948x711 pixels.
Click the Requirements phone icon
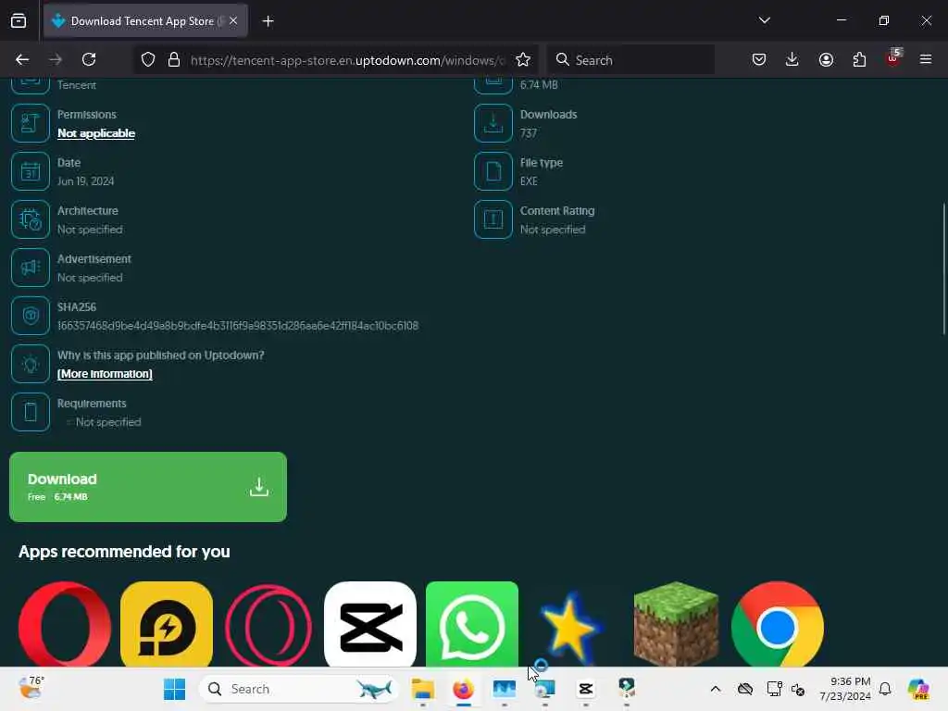click(x=31, y=412)
